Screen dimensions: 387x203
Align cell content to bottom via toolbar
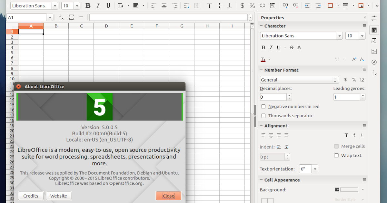pos(230,6)
